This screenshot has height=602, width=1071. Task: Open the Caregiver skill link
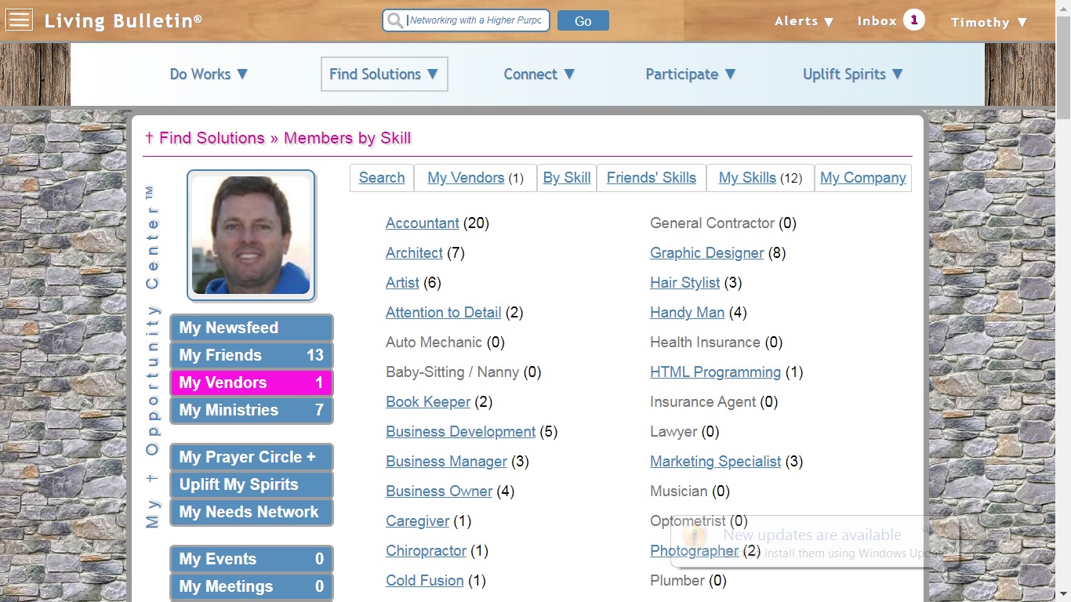tap(417, 521)
